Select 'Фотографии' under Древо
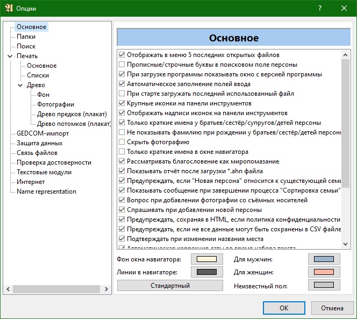The height and width of the screenshot is (319, 357). coord(55,104)
